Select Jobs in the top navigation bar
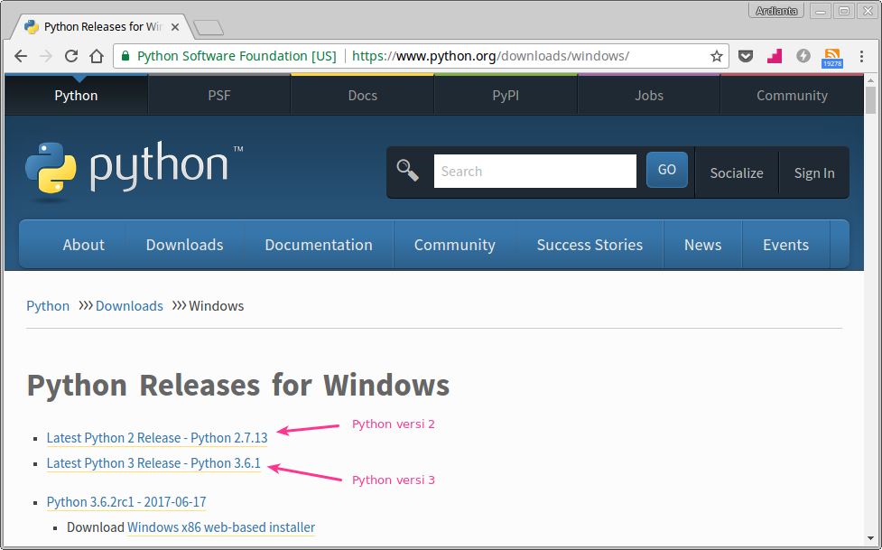The image size is (882, 550). [648, 95]
